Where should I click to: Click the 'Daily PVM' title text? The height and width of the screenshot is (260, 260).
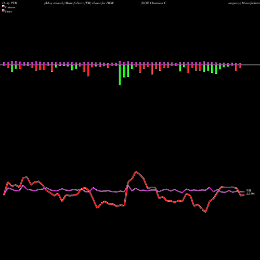coord(10,3)
